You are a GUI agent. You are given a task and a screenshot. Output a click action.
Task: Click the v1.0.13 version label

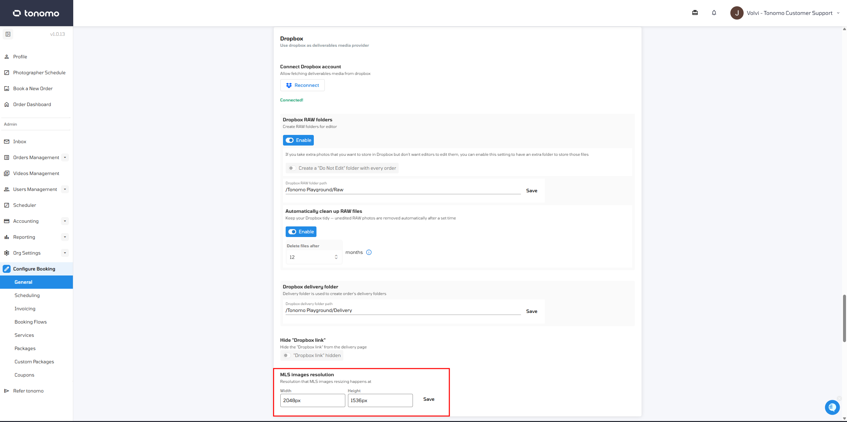click(57, 34)
